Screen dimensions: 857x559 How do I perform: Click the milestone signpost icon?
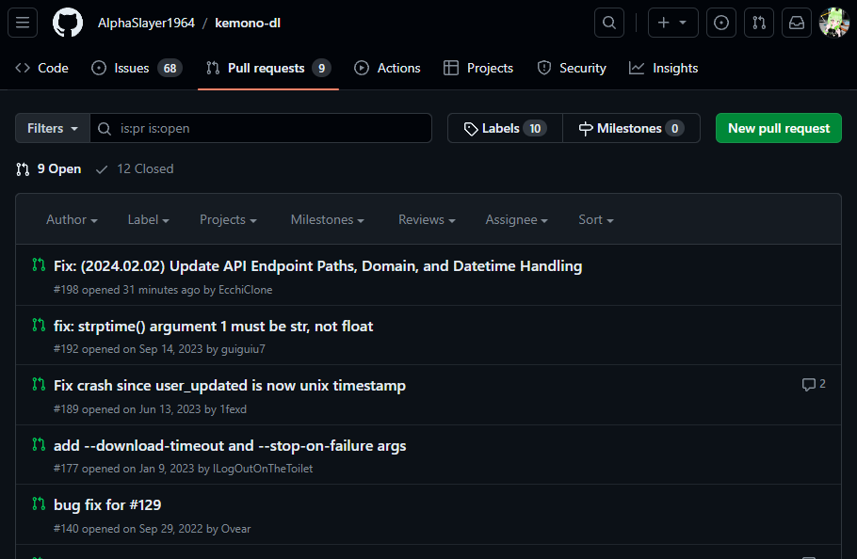point(586,129)
